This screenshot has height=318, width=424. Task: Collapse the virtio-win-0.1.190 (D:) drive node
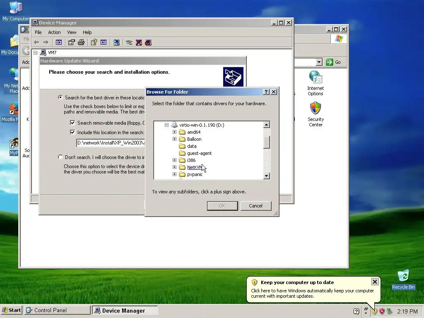tap(166, 125)
